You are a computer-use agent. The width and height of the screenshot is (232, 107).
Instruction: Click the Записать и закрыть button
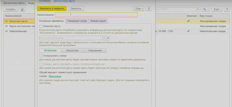52,8
